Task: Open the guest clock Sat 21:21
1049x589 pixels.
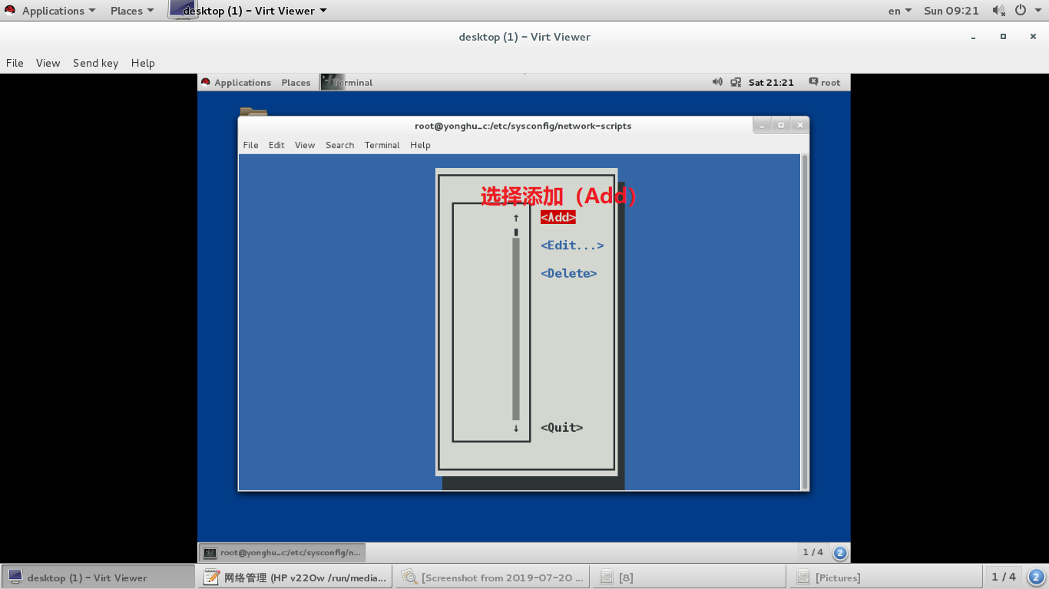Action: coord(771,82)
